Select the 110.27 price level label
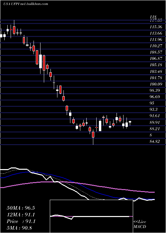 tap(156, 46)
